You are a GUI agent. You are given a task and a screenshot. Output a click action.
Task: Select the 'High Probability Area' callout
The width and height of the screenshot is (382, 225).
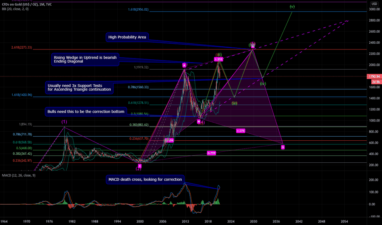pyautogui.click(x=127, y=37)
